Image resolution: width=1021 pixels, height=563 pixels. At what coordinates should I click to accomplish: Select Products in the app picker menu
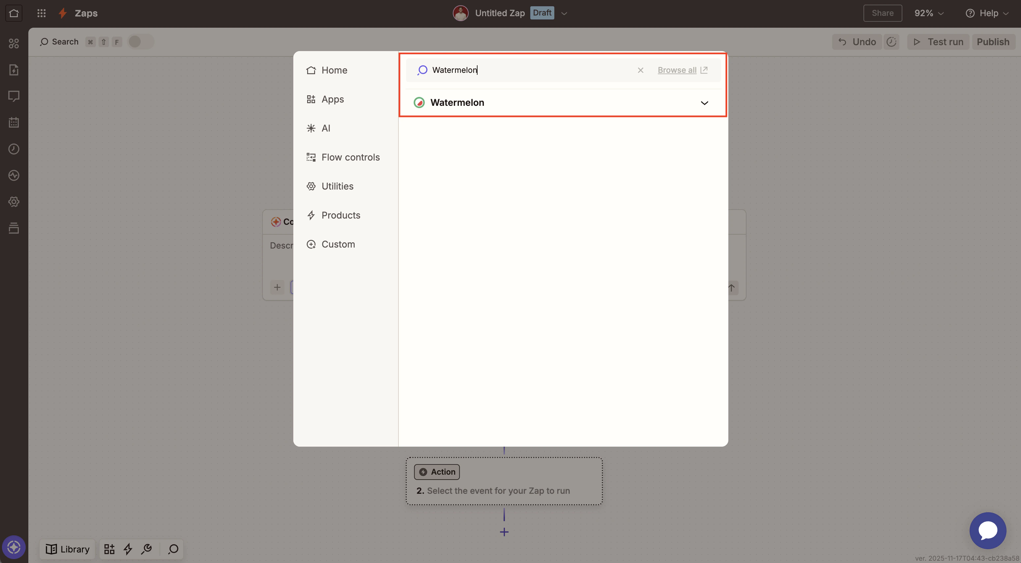tap(346, 215)
